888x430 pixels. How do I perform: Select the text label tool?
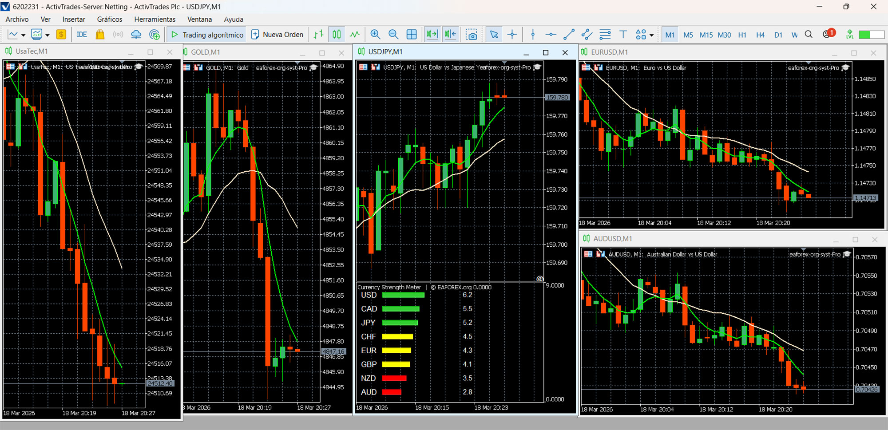click(x=623, y=35)
